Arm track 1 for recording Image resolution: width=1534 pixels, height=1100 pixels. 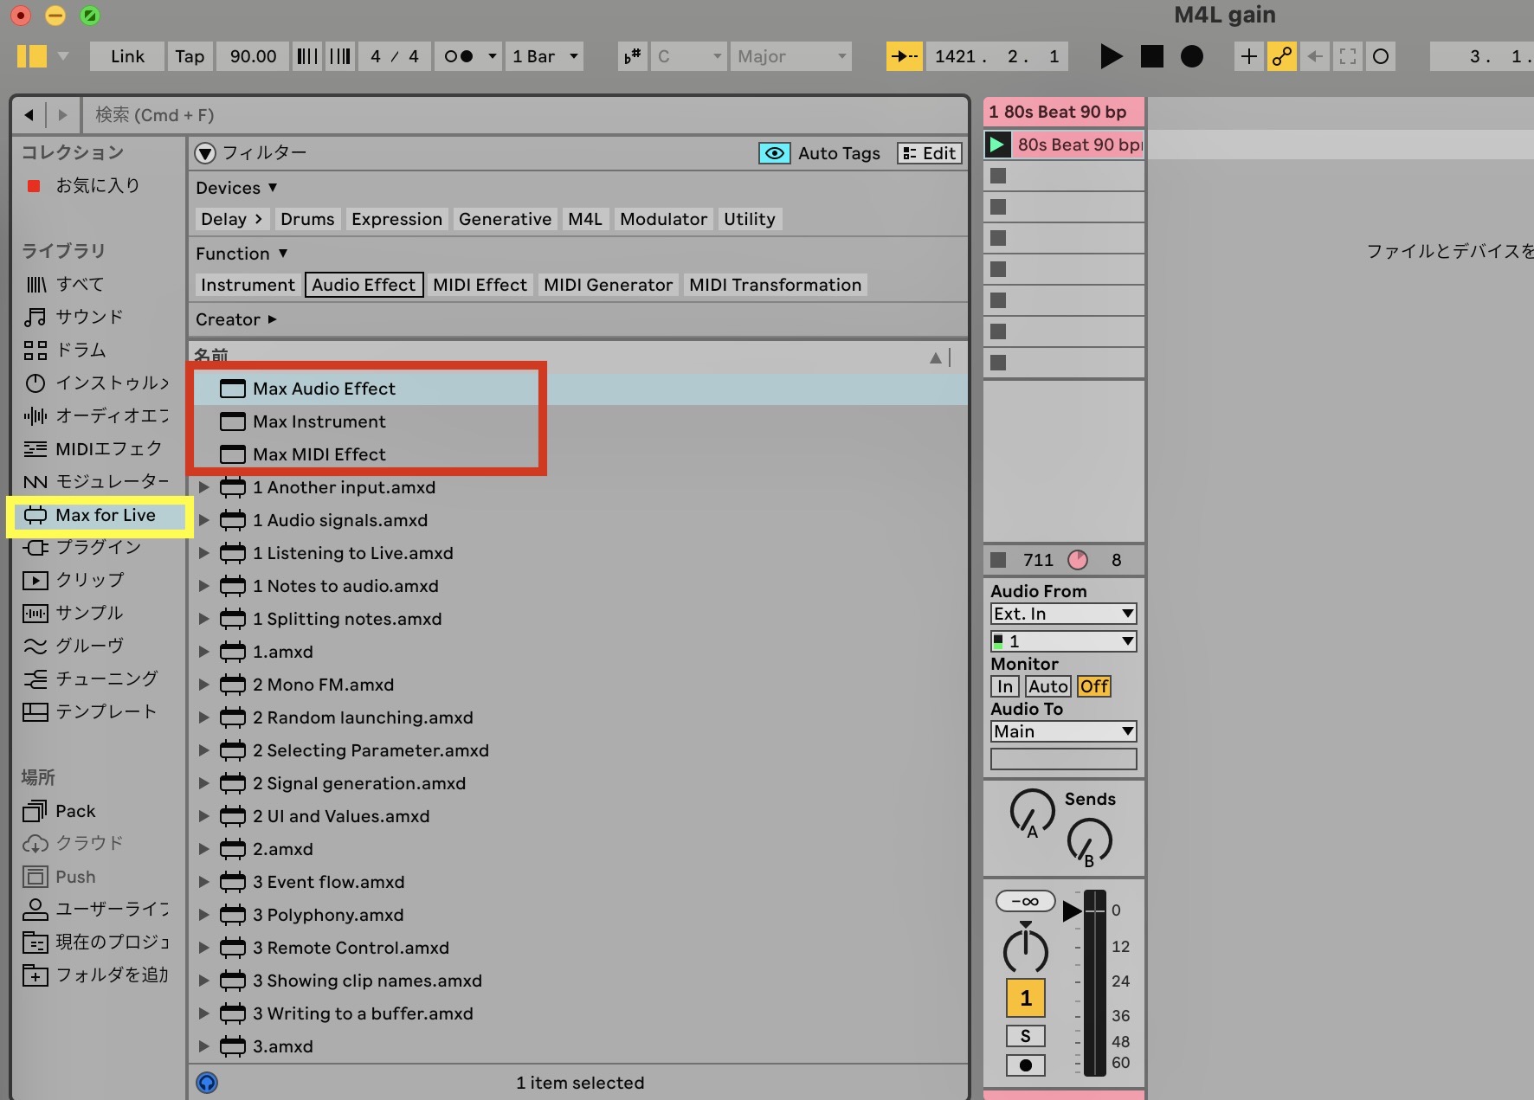(x=1025, y=1065)
